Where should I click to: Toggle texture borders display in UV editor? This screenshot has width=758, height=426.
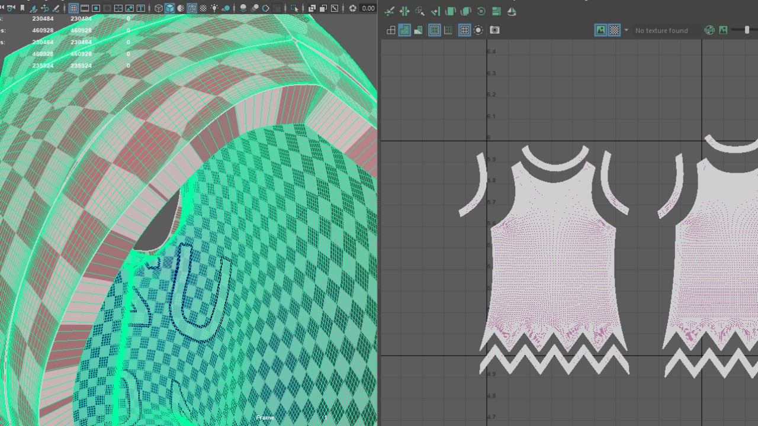click(435, 30)
